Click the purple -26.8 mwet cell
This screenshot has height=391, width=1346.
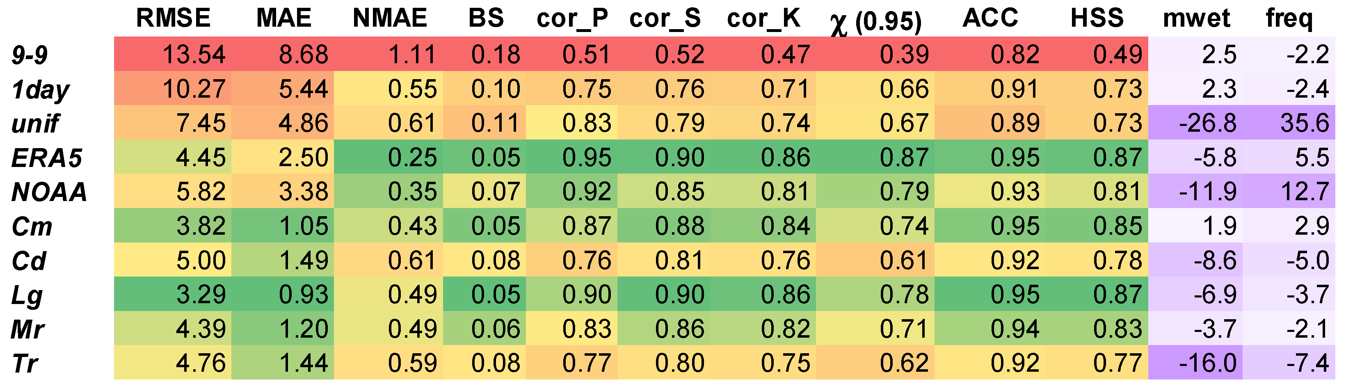[1207, 123]
